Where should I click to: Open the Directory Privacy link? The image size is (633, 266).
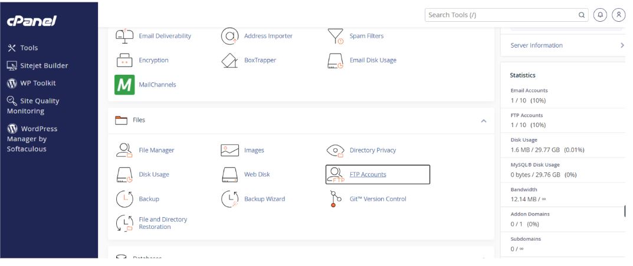click(x=373, y=150)
